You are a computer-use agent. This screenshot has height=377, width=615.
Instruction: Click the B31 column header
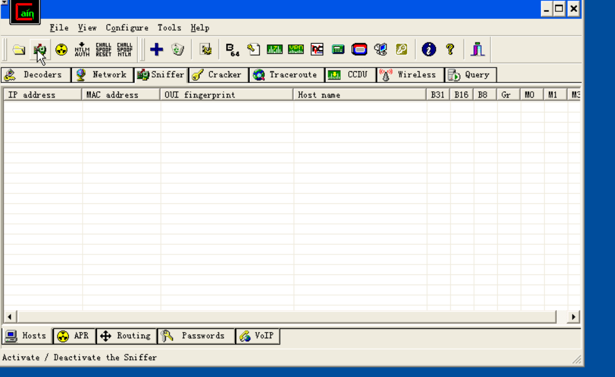point(438,95)
